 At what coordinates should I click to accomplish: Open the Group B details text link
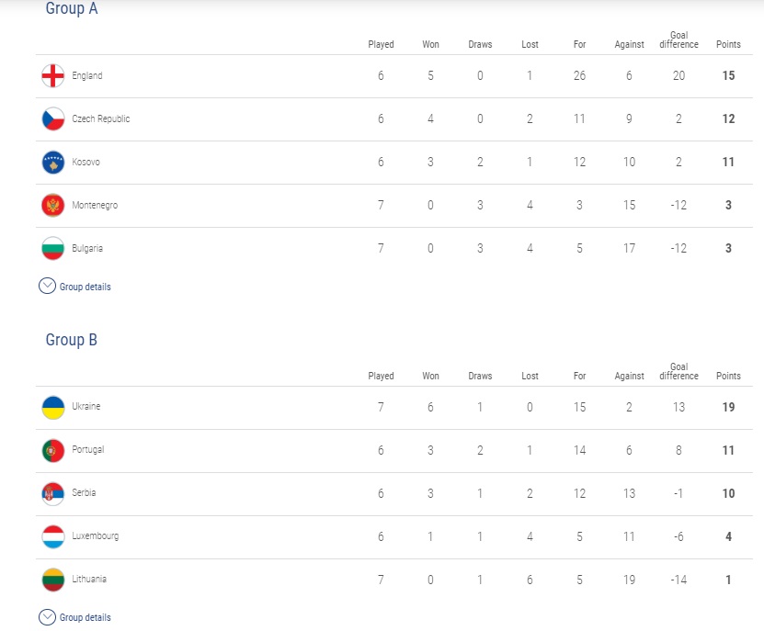(86, 617)
